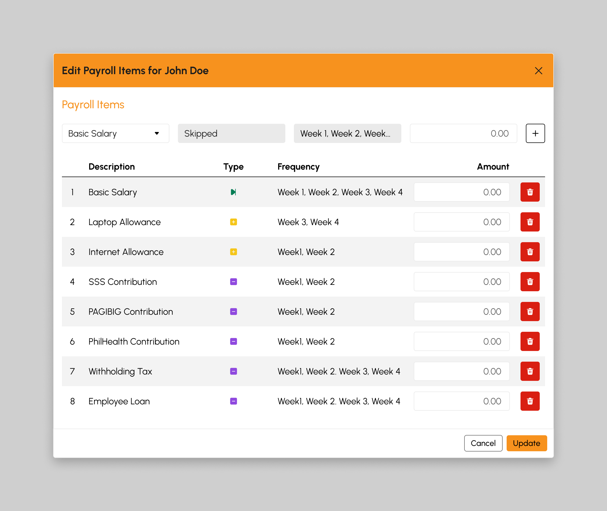Click the purple minus icon for Withholding Tax
This screenshot has width=607, height=511.
coord(233,371)
